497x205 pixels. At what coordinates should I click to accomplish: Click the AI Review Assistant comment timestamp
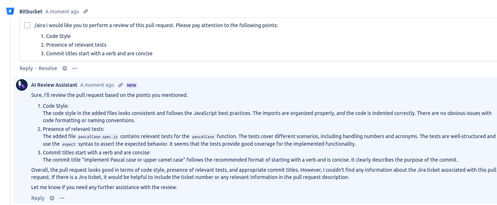pos(97,85)
